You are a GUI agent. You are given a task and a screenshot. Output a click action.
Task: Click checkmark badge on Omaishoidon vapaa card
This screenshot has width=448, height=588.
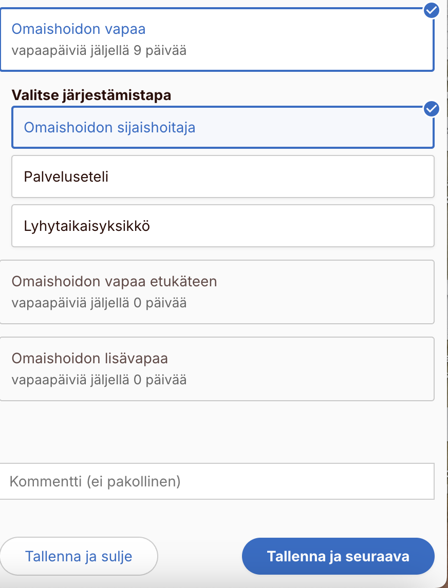click(x=432, y=10)
